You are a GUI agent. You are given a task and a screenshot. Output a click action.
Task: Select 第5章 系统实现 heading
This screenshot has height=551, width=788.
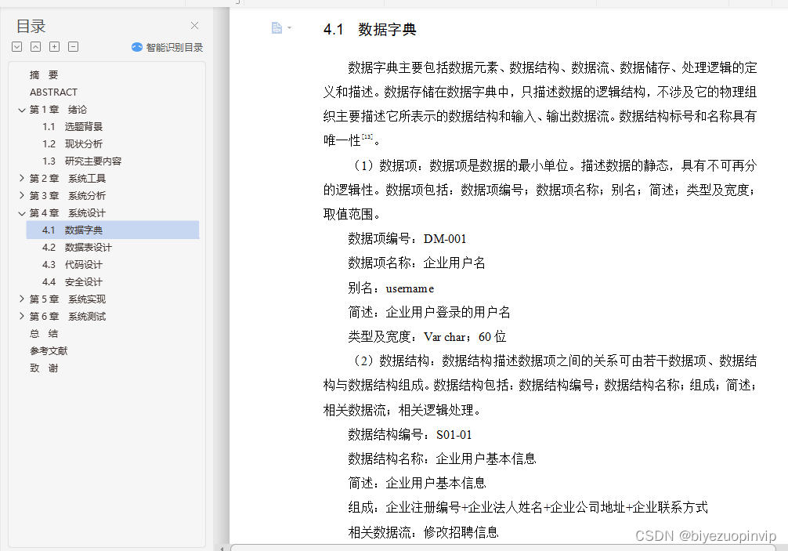[67, 299]
